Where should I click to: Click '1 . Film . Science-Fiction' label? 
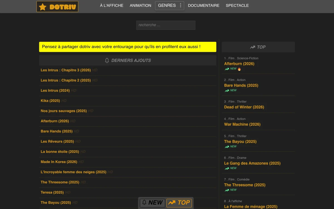(241, 58)
